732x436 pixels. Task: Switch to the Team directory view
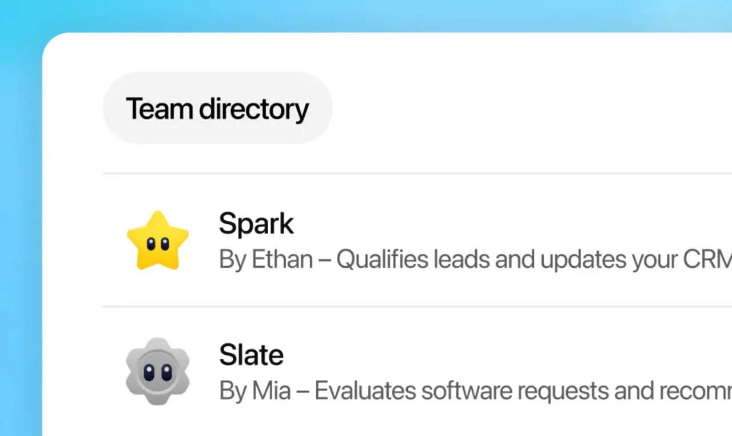click(217, 108)
